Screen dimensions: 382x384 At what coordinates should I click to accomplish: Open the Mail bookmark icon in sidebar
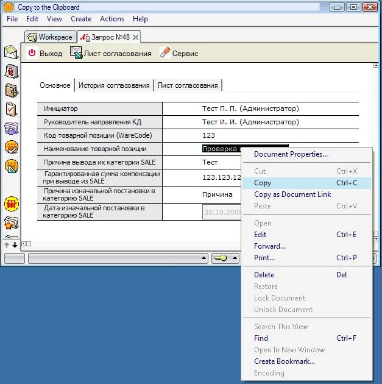[11, 52]
